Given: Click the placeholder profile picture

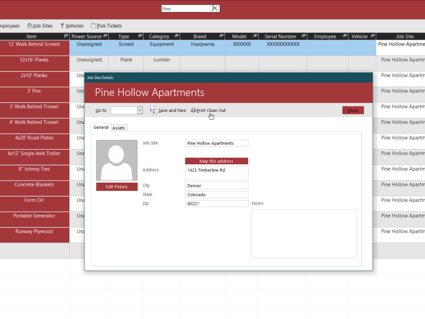Looking at the screenshot, I should pos(116,160).
